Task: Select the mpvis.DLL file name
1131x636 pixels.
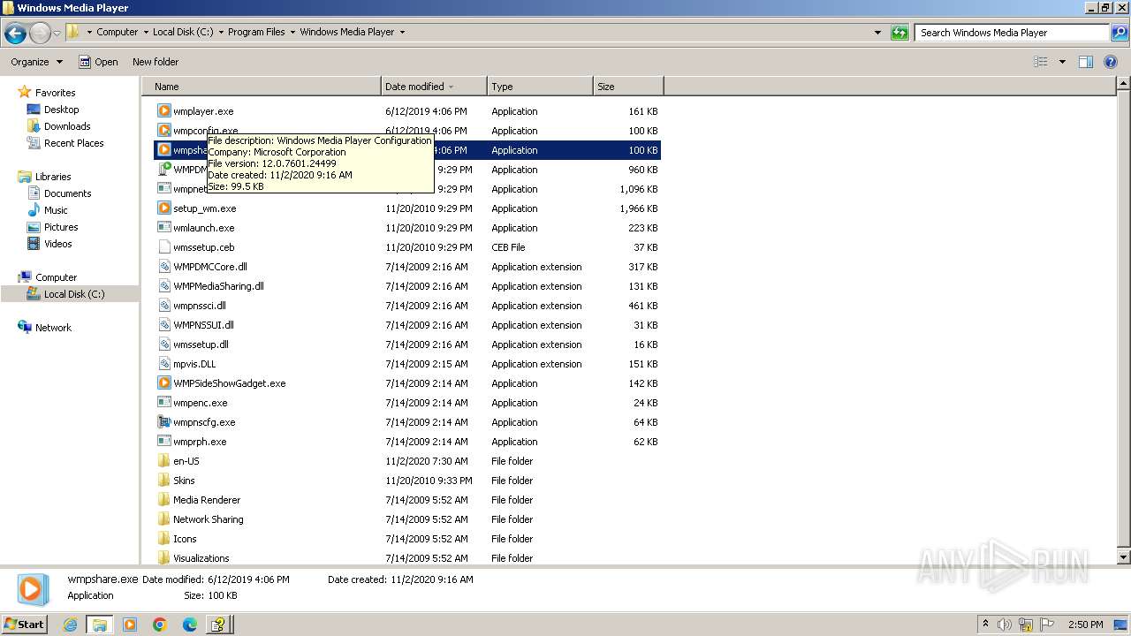Action: [194, 364]
